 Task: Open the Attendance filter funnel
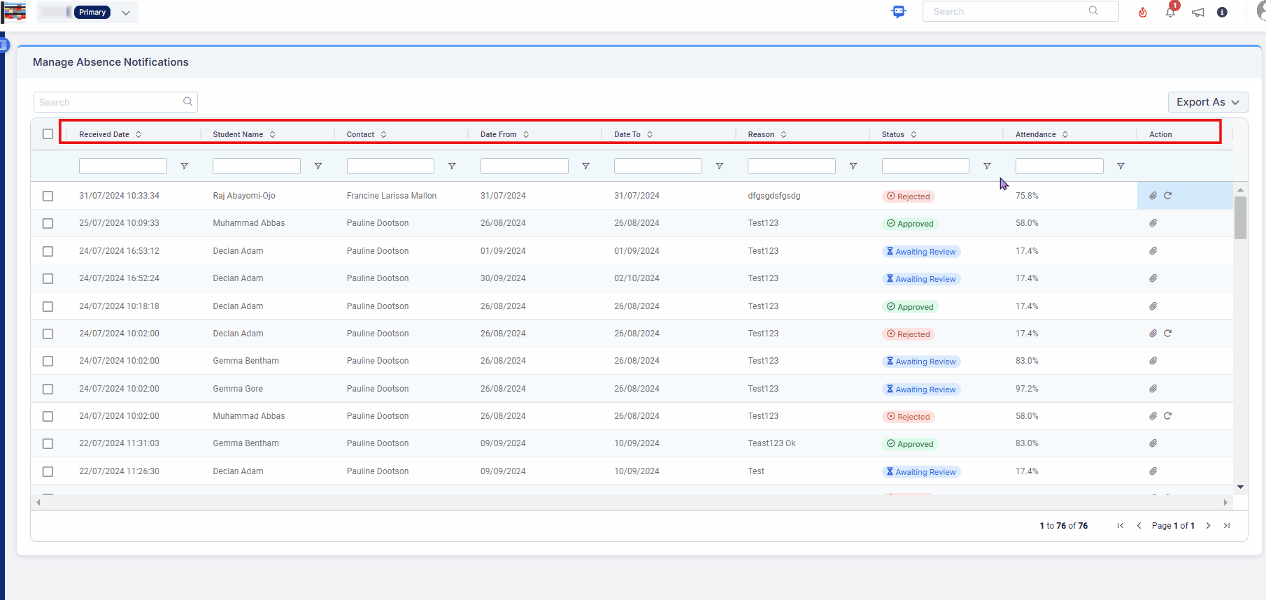point(1121,166)
